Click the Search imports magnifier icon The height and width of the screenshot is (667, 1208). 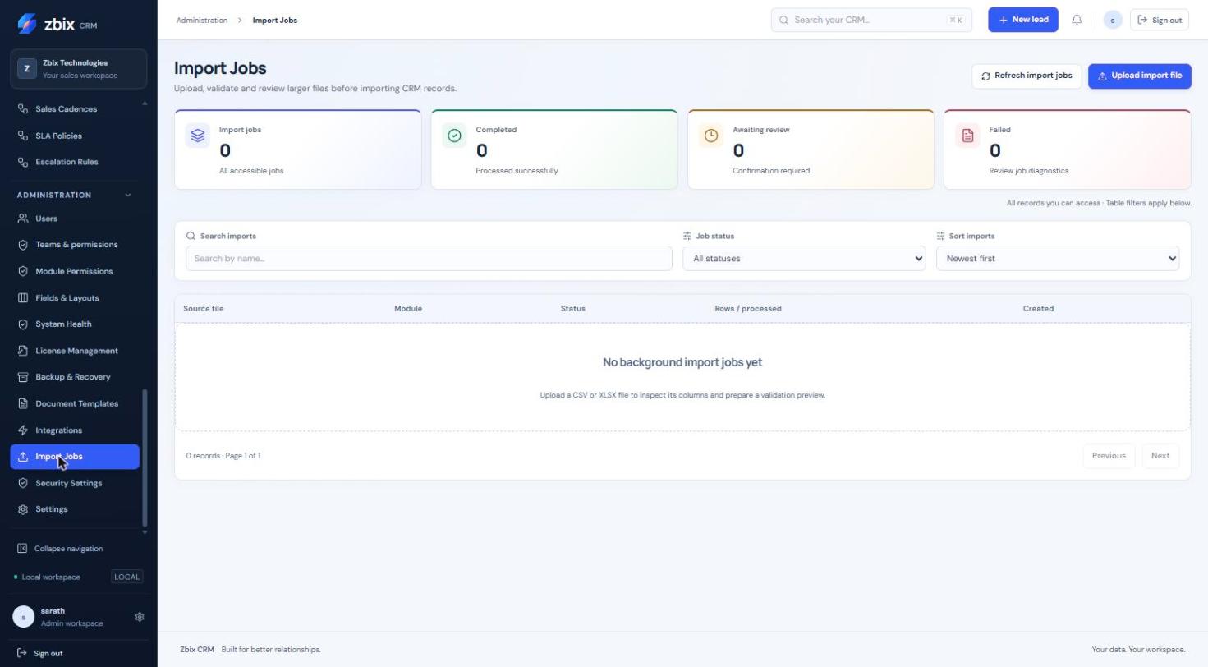click(x=191, y=236)
